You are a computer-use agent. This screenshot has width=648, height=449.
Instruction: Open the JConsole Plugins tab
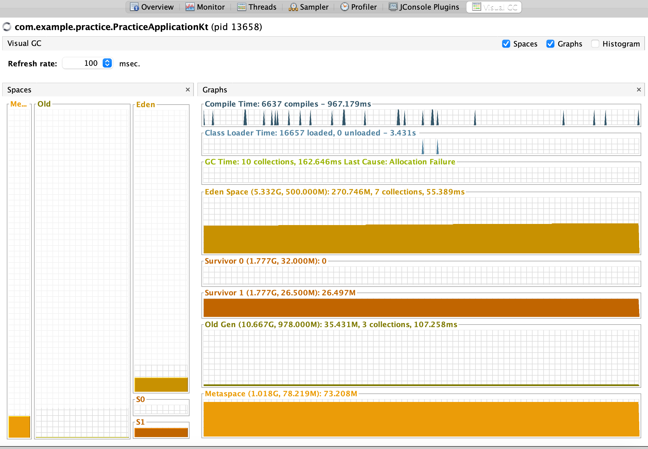(429, 7)
